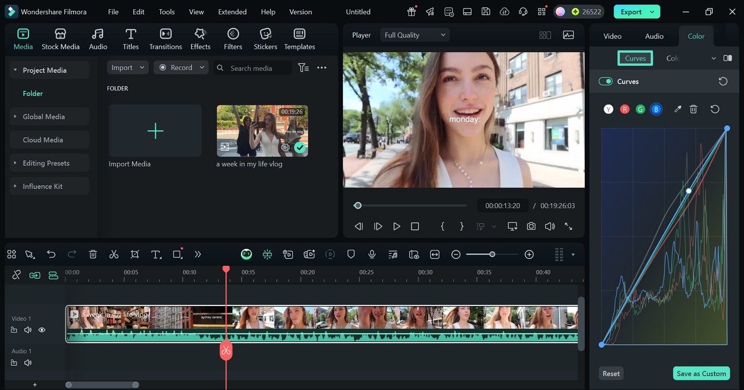Click the Save as Custom button
This screenshot has height=390, width=744.
(x=701, y=373)
